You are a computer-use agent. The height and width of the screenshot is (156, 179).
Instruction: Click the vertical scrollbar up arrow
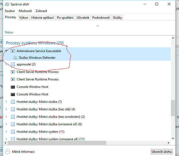pos(173,38)
